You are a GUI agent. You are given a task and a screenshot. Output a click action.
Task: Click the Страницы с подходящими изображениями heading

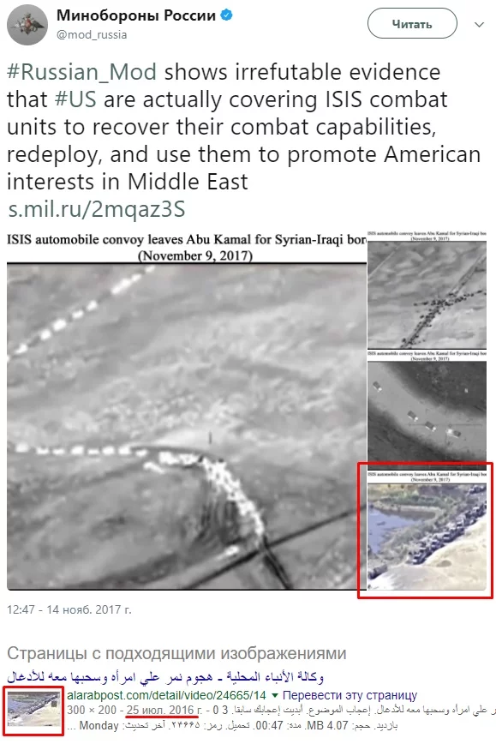click(x=176, y=653)
